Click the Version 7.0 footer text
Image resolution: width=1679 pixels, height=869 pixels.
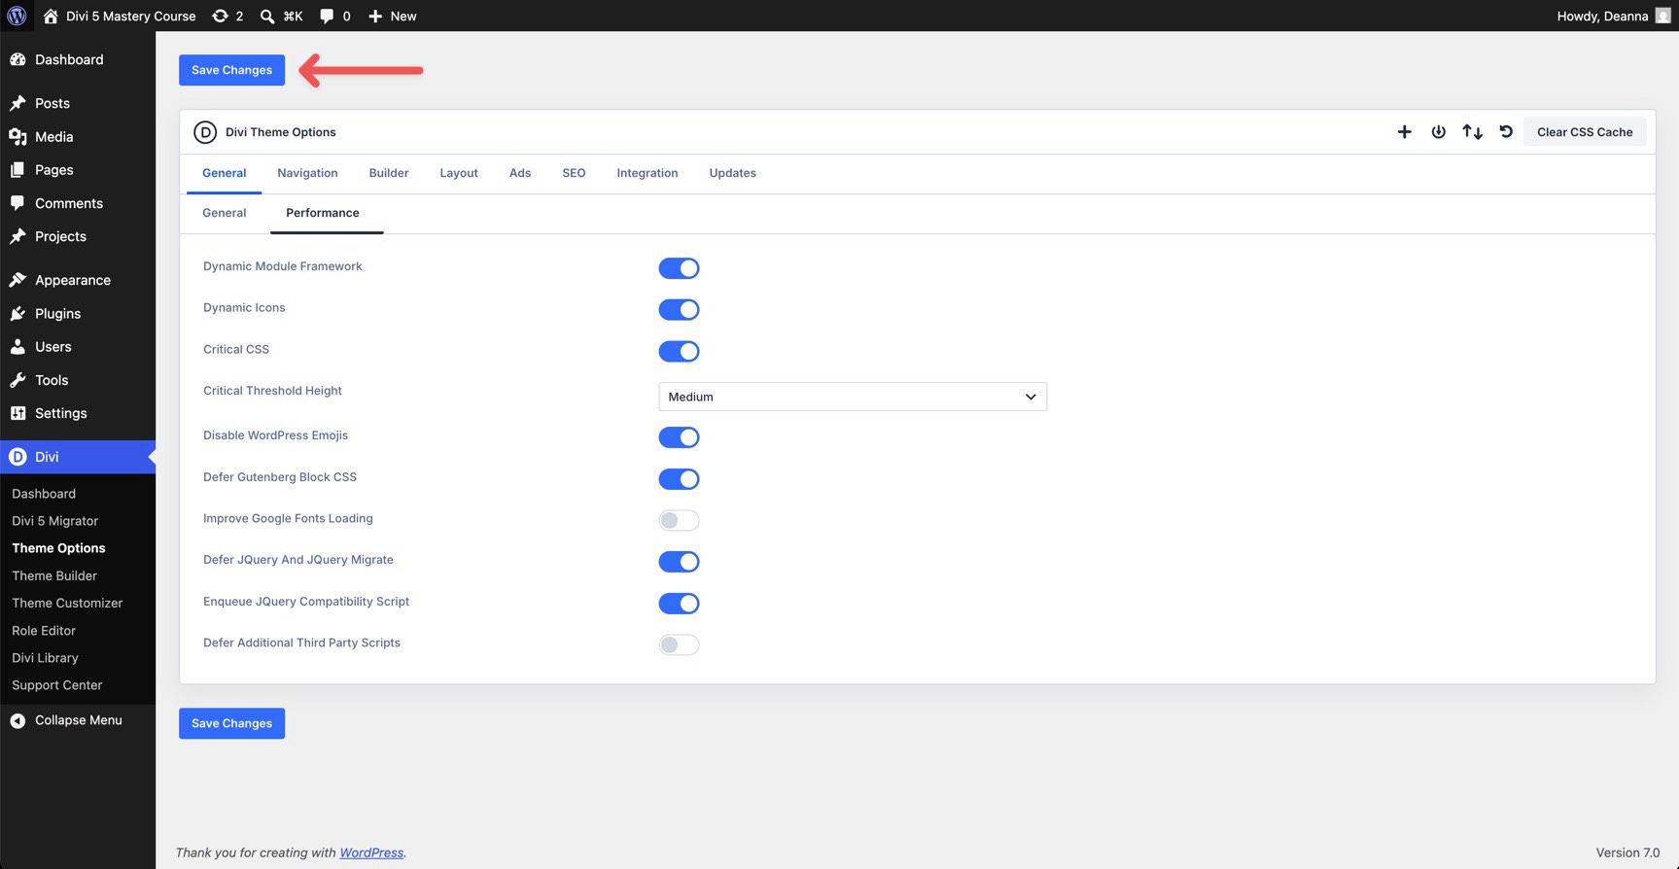(1627, 852)
